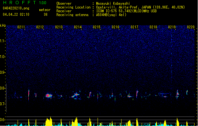Click the vertical echo streak before 0212
Image resolution: width=198 pixels, height=126 pixels.
point(29,95)
